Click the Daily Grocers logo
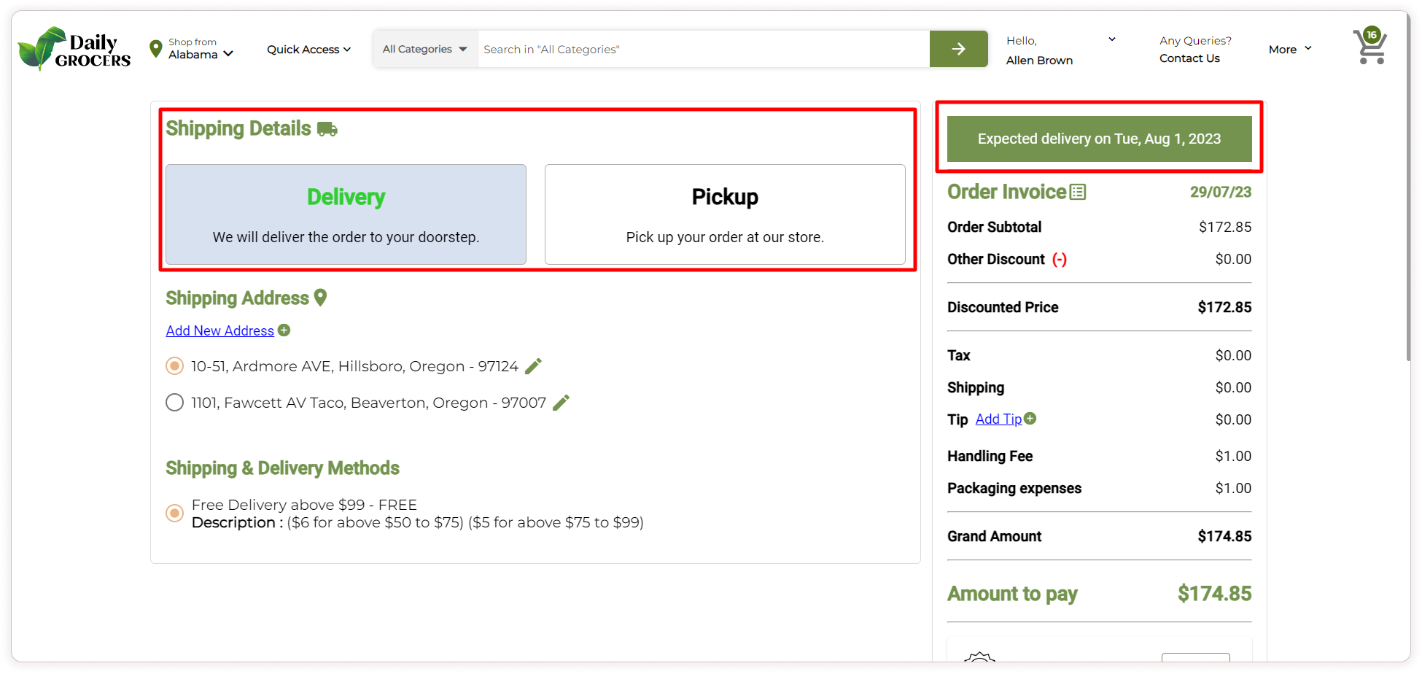1422x674 pixels. (74, 49)
